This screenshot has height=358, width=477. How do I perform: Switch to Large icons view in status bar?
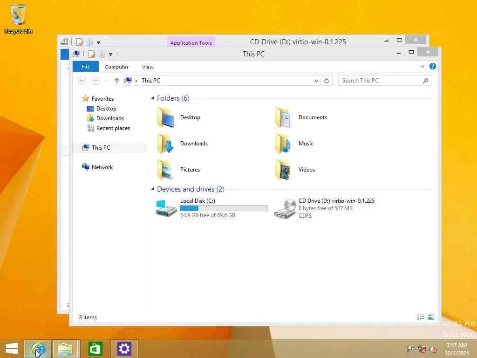pyautogui.click(x=431, y=317)
